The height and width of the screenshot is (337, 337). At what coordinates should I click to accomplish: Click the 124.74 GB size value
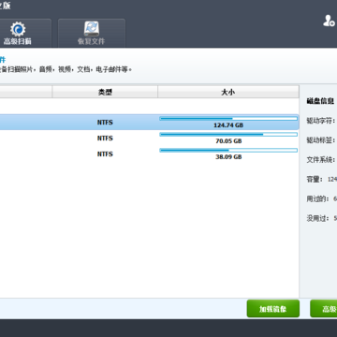pyautogui.click(x=228, y=125)
